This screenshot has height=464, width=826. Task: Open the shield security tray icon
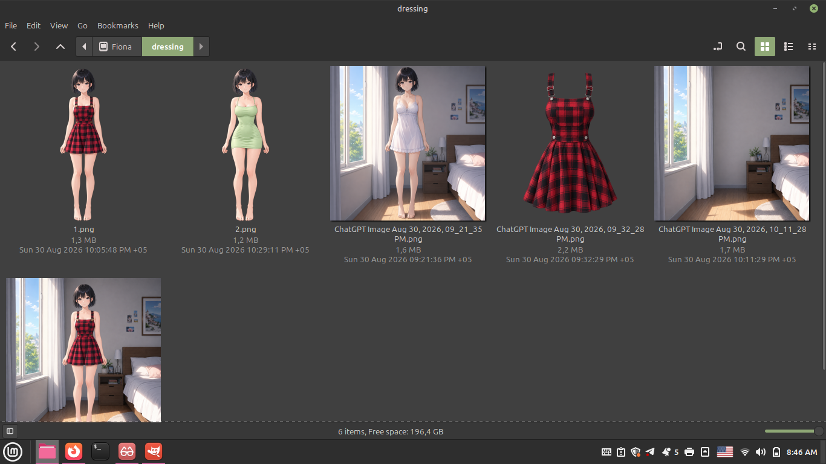click(636, 452)
